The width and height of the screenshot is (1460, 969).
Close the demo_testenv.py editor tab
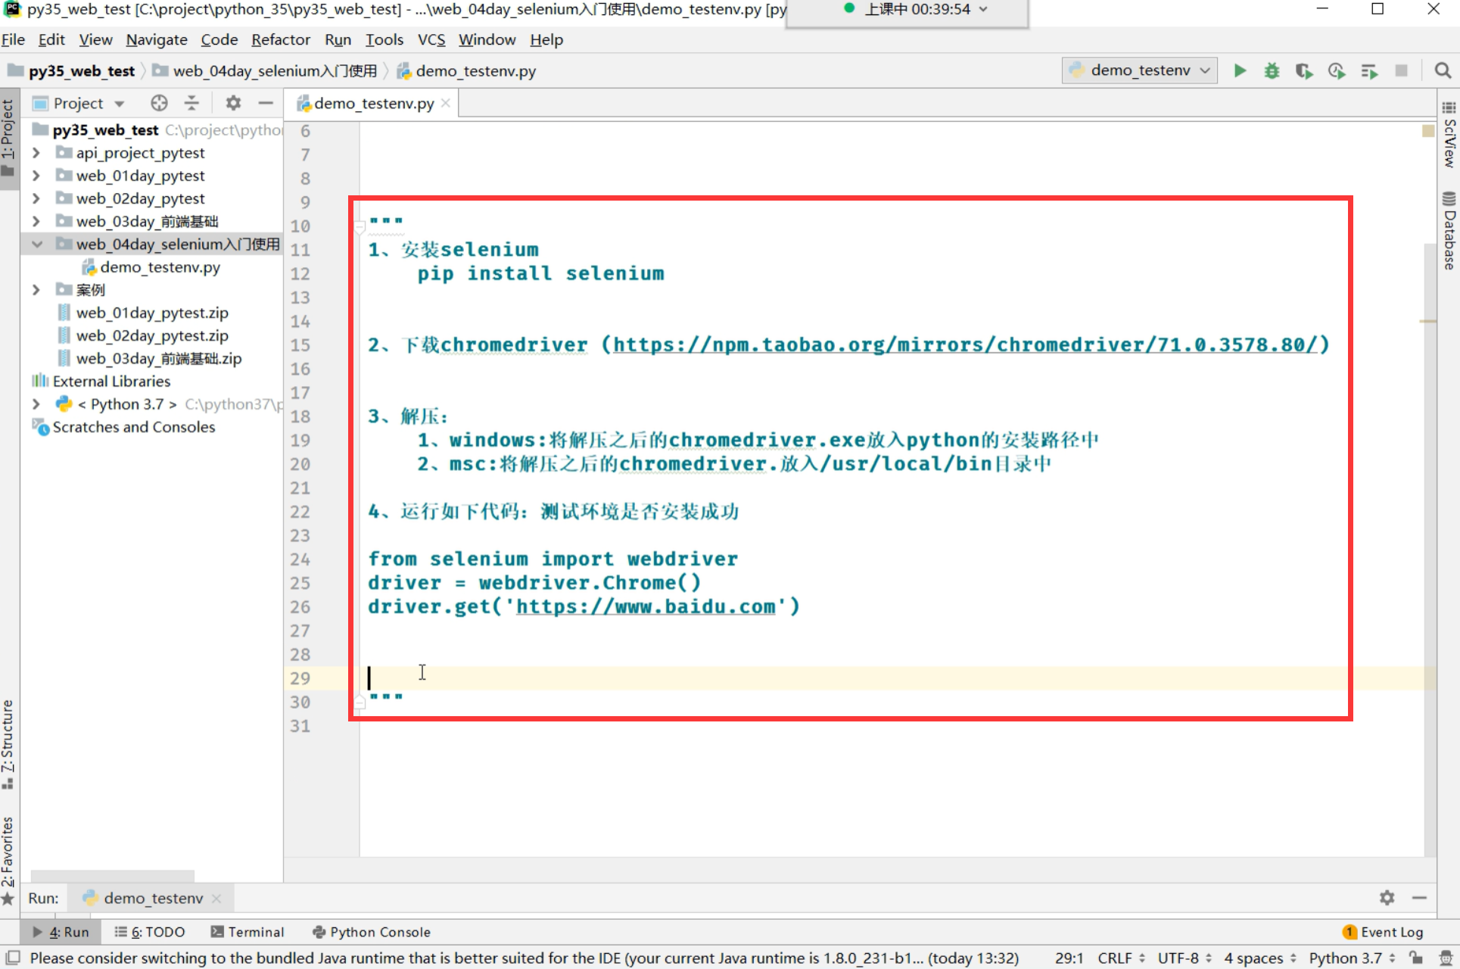[446, 103]
